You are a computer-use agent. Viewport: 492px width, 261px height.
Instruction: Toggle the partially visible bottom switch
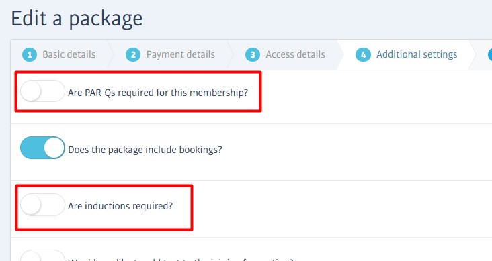tap(42, 256)
